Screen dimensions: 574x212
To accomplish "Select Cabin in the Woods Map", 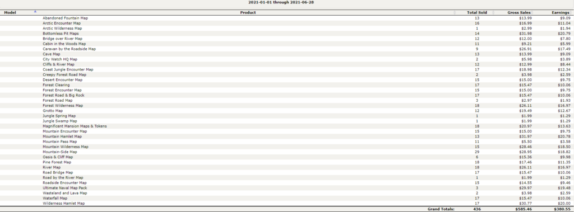I will click(x=64, y=44).
